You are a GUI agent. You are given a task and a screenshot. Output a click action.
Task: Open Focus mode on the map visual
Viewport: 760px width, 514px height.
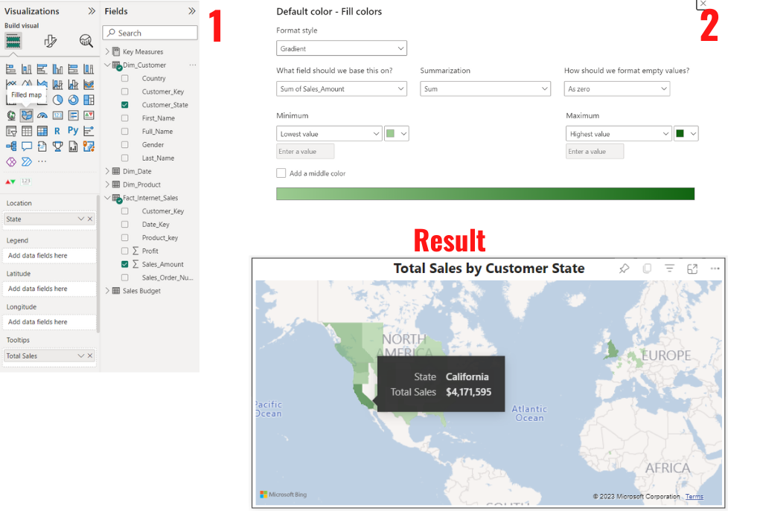tap(692, 269)
